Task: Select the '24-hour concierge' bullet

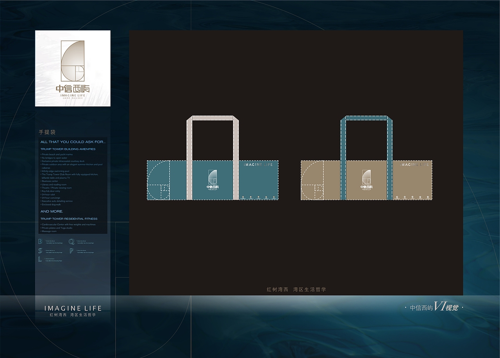Action: (x=50, y=198)
